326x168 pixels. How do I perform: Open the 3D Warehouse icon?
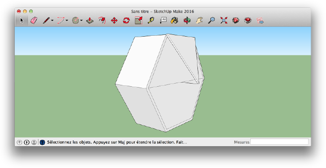click(236, 20)
